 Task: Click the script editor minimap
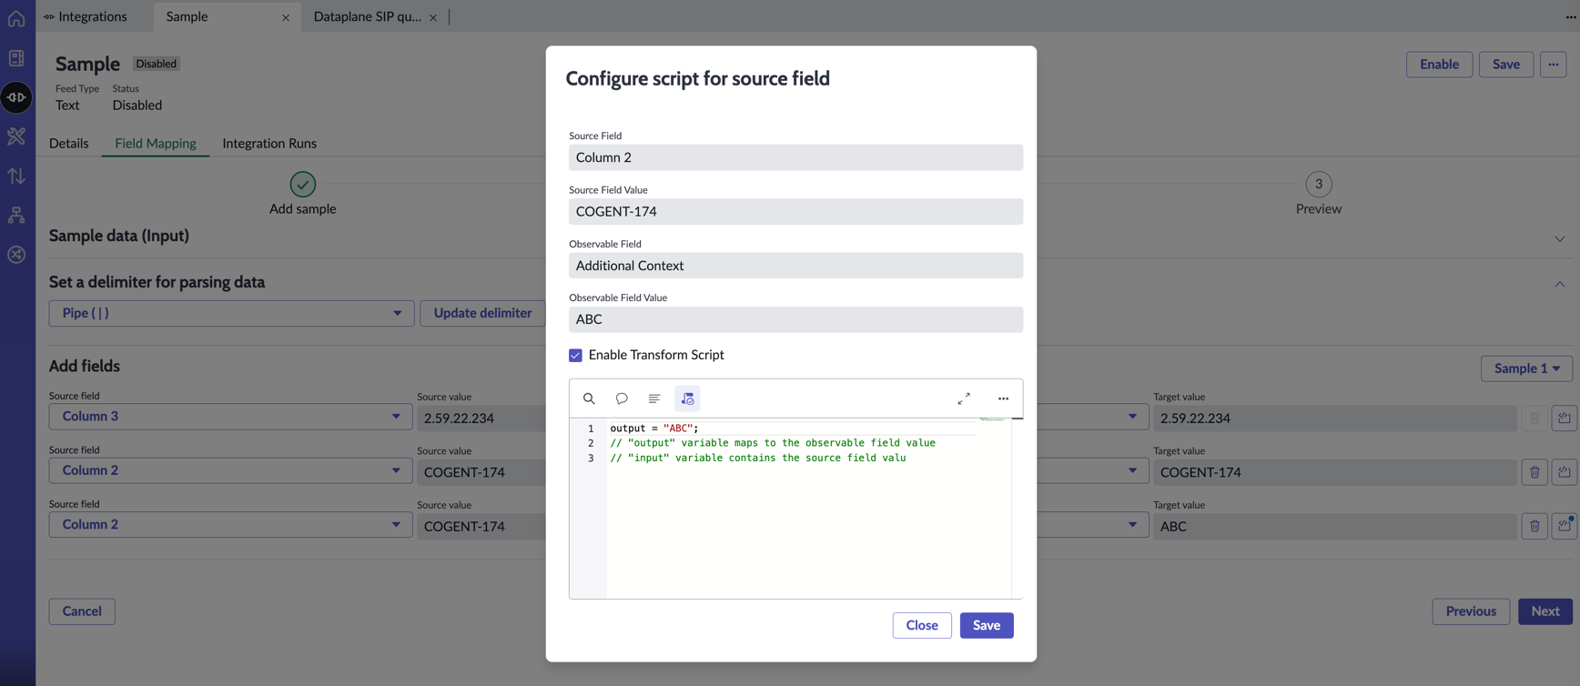point(994,420)
